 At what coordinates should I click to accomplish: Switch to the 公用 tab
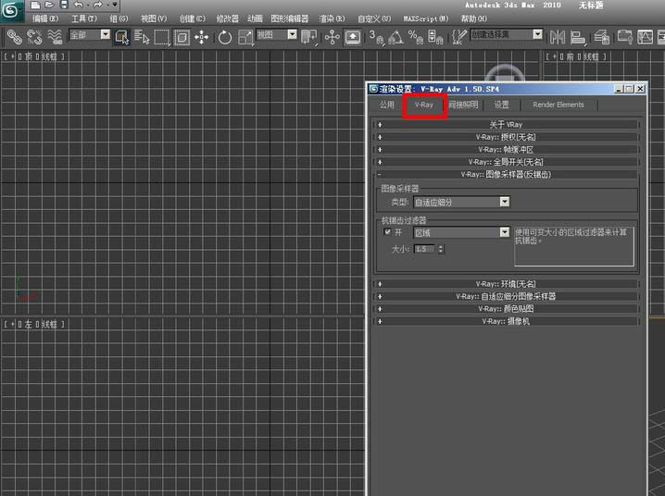coord(386,105)
